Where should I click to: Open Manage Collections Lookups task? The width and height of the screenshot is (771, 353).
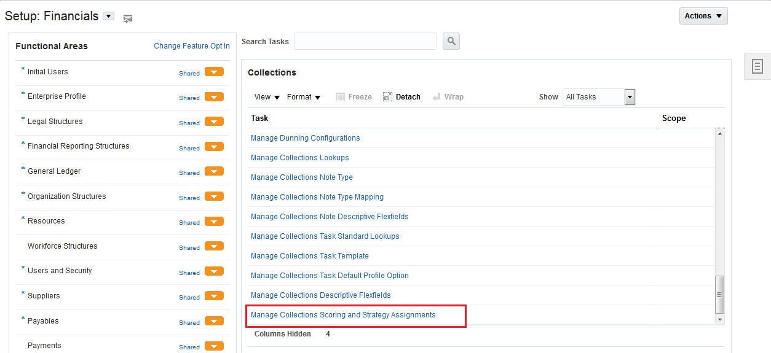click(300, 158)
